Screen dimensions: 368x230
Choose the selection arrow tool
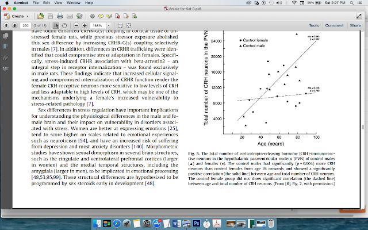pyautogui.click(x=56, y=25)
